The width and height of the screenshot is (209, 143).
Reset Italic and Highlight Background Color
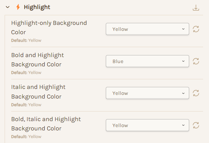196,93
